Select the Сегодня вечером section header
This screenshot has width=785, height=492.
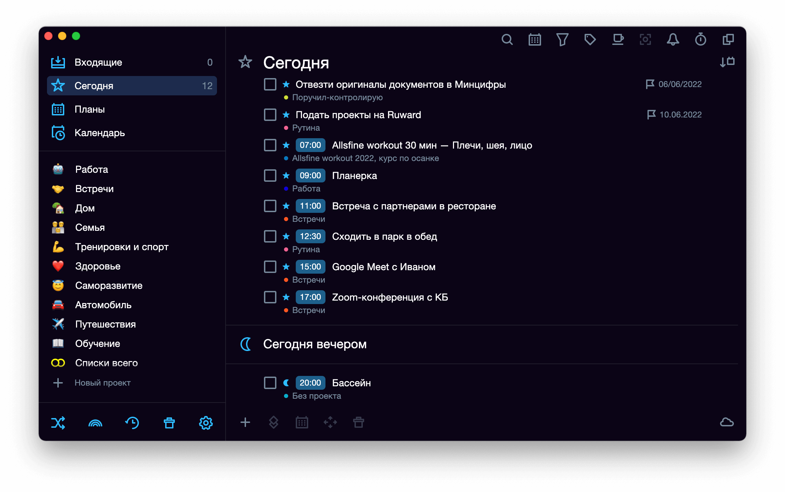coord(315,344)
